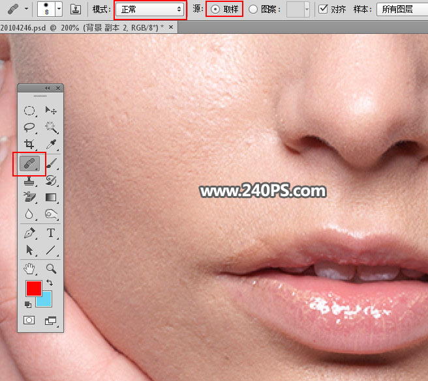Select the Horizontal Type tool
428x381 pixels.
click(x=52, y=233)
